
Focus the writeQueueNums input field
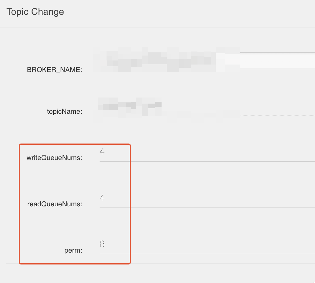pos(207,154)
